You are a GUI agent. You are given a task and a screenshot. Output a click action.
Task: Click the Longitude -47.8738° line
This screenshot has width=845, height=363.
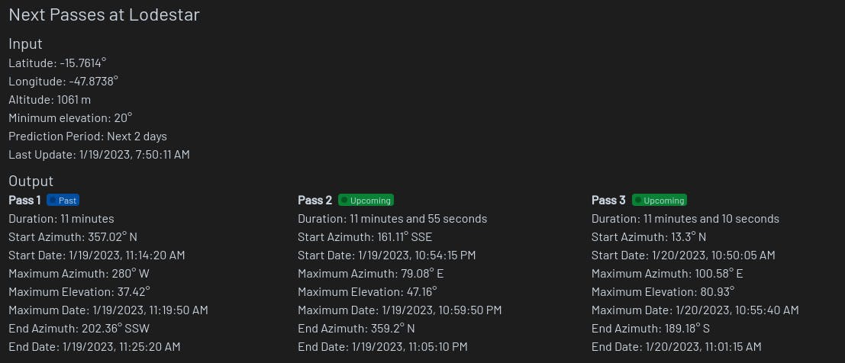[63, 81]
